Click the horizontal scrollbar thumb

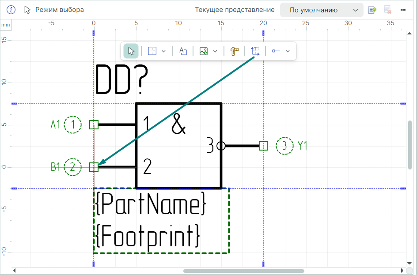point(243,271)
